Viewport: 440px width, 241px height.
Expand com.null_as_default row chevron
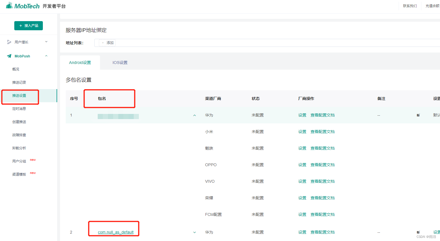(195, 232)
